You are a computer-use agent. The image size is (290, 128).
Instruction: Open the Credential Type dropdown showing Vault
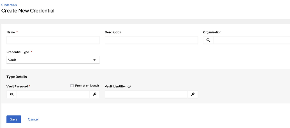click(x=53, y=60)
